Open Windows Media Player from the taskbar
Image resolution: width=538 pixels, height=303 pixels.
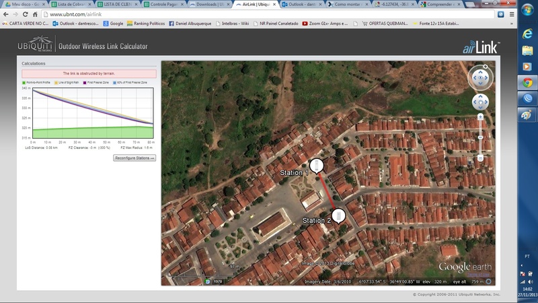527,66
